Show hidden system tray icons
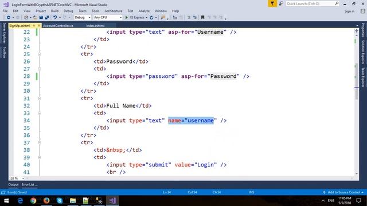This screenshot has height=206, width=367. pos(323,201)
